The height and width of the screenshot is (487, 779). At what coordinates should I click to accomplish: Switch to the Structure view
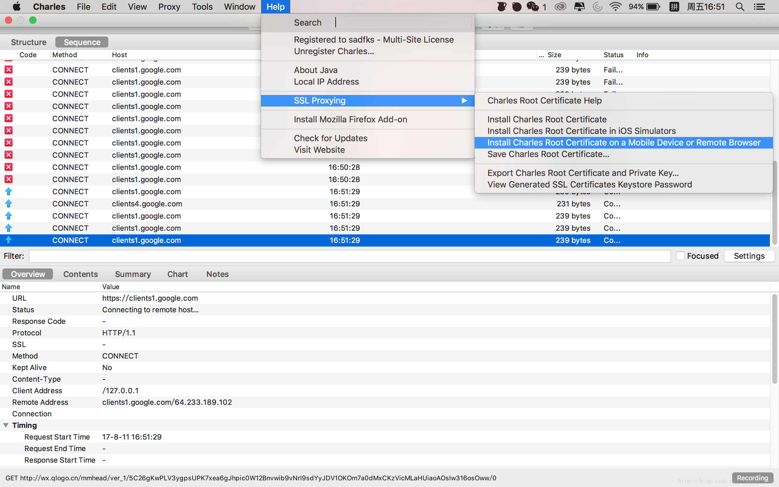pos(29,42)
